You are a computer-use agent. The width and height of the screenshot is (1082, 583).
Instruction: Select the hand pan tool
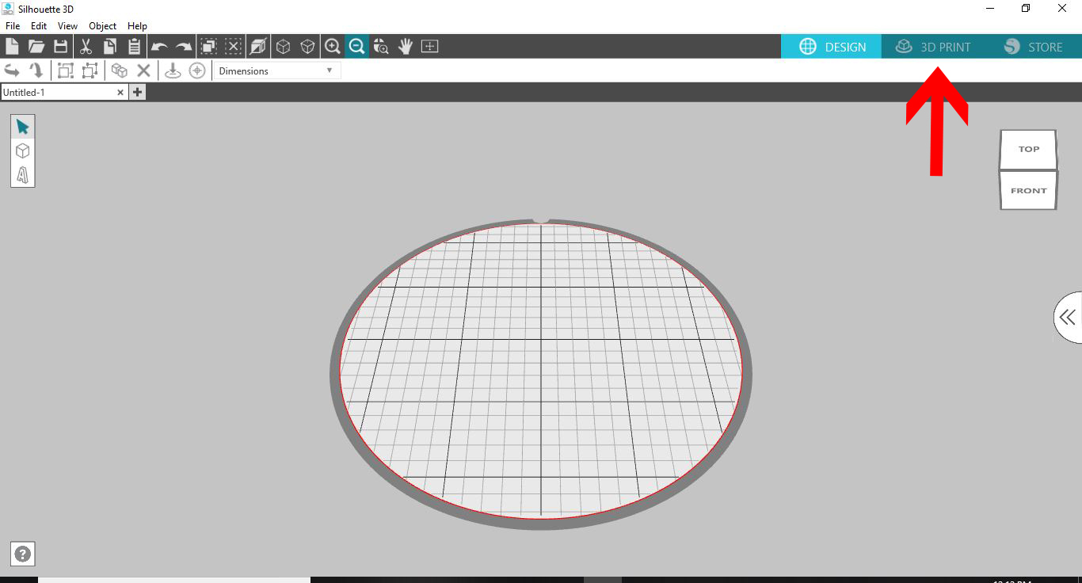[406, 46]
